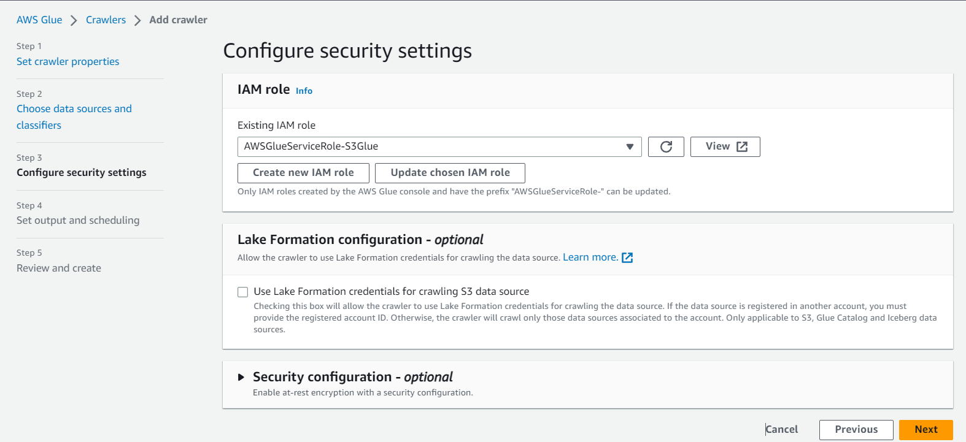This screenshot has width=966, height=442.
Task: Click the external link icon beside Learn more
Action: tap(627, 257)
